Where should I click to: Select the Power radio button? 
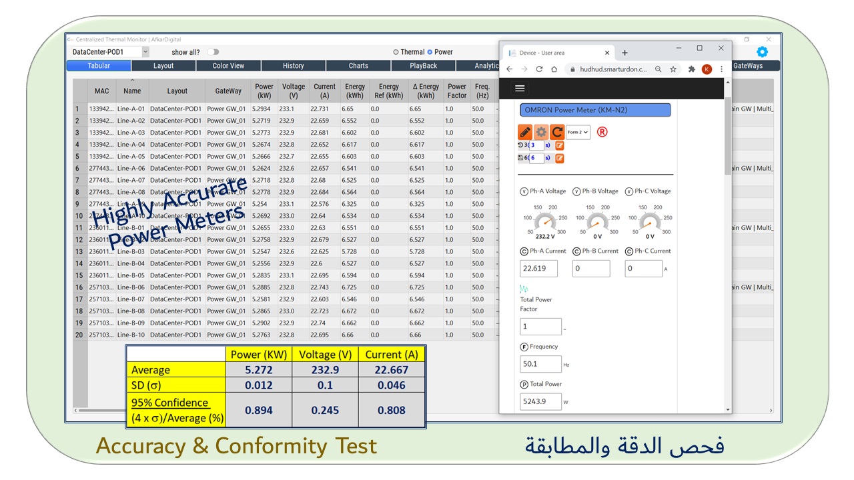[x=430, y=52]
